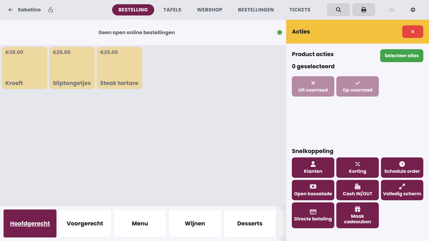Apply Korting discount shortcut
The height and width of the screenshot is (241, 429).
coord(357,168)
